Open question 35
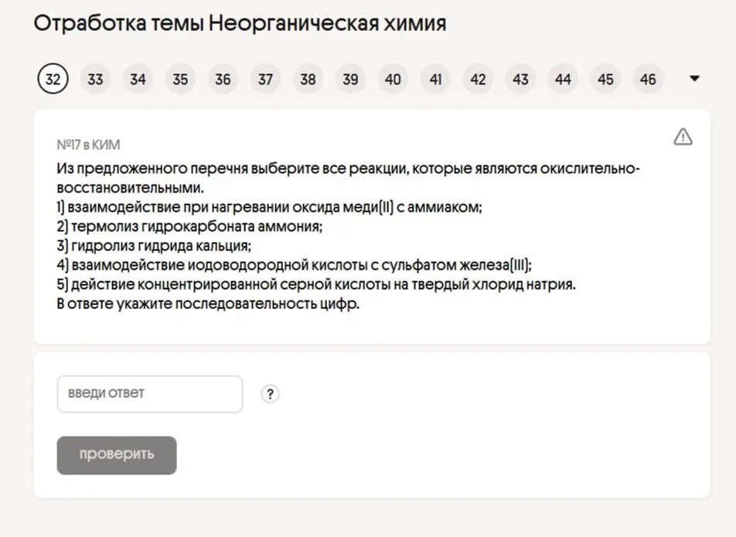Viewport: 736px width, 537px height. click(180, 79)
